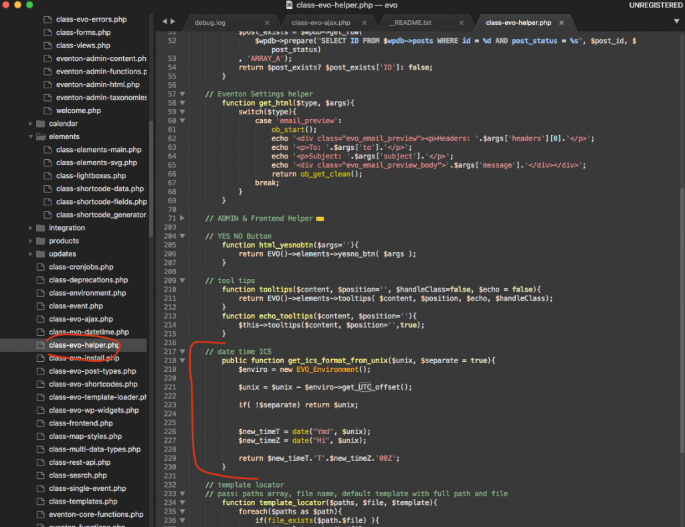Image resolution: width=685 pixels, height=527 pixels.
Task: Open eventon-admin-taxonomies file in sidebar
Action: pos(102,98)
